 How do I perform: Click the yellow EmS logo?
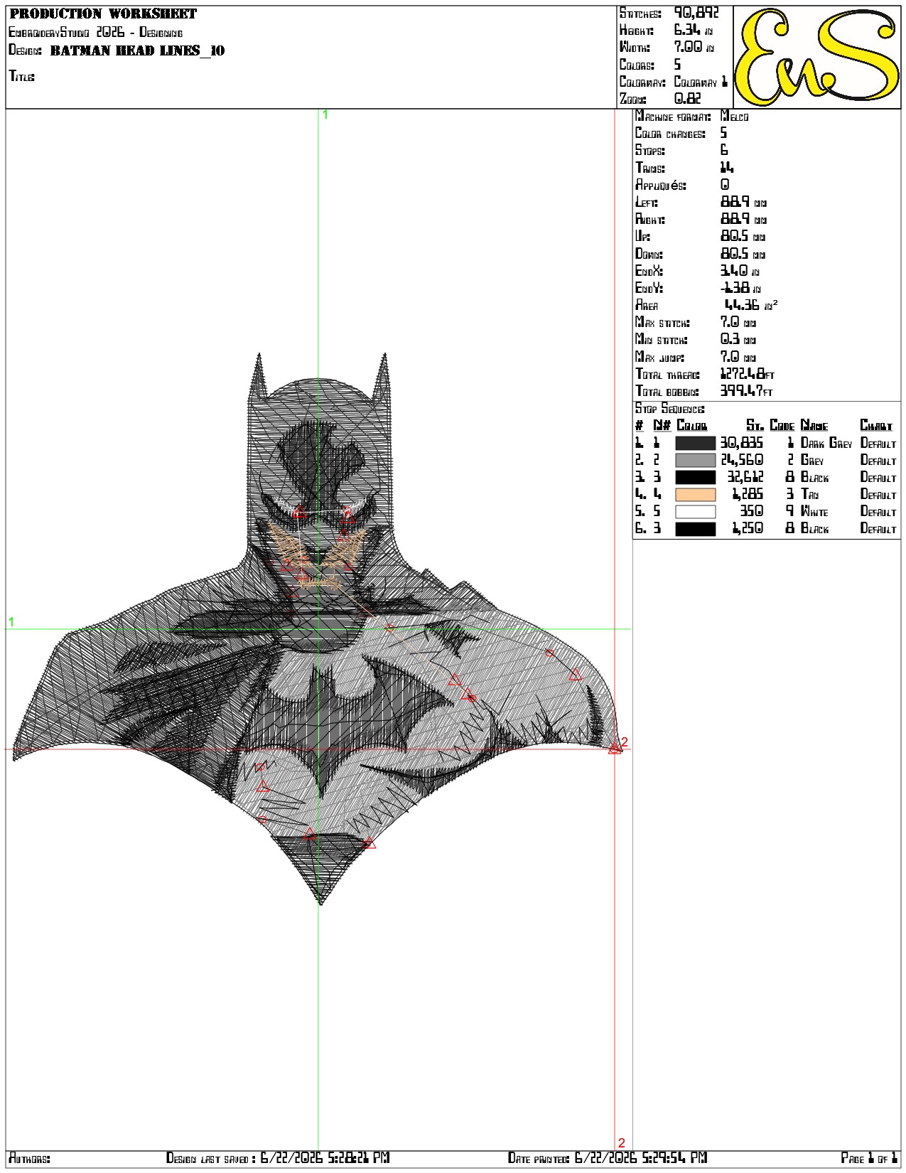(x=816, y=57)
